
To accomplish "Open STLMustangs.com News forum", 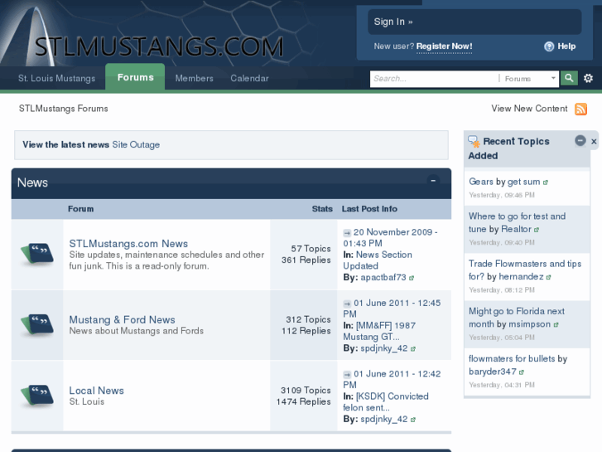I will tap(128, 244).
